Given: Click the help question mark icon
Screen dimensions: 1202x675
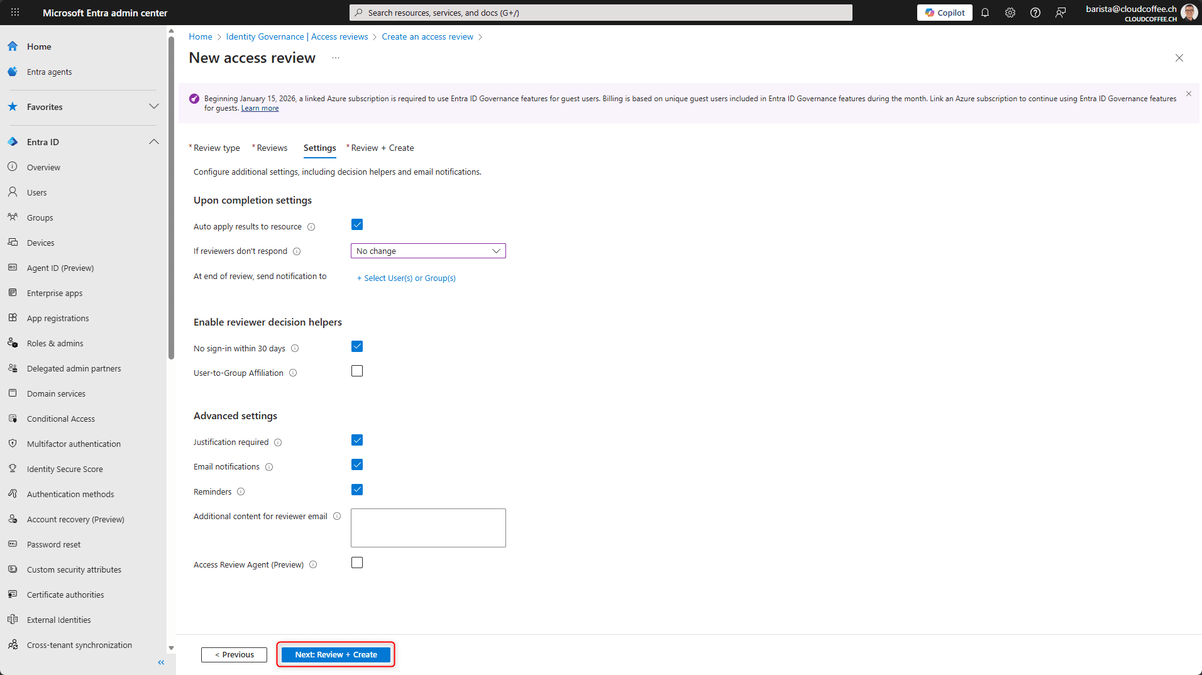Looking at the screenshot, I should pyautogui.click(x=1035, y=13).
